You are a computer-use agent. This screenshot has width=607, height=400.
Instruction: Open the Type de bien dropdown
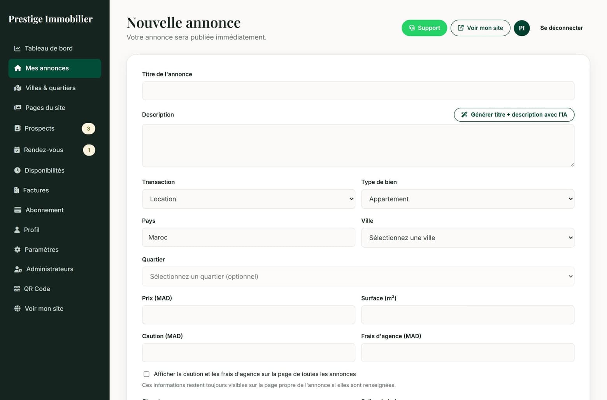pyautogui.click(x=468, y=199)
